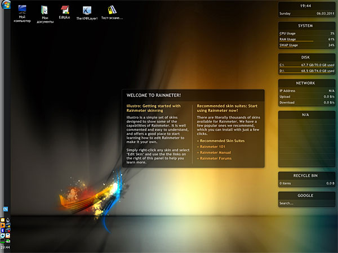Click the disconnected network tray icon
This screenshot has width=338, height=253.
point(8,231)
